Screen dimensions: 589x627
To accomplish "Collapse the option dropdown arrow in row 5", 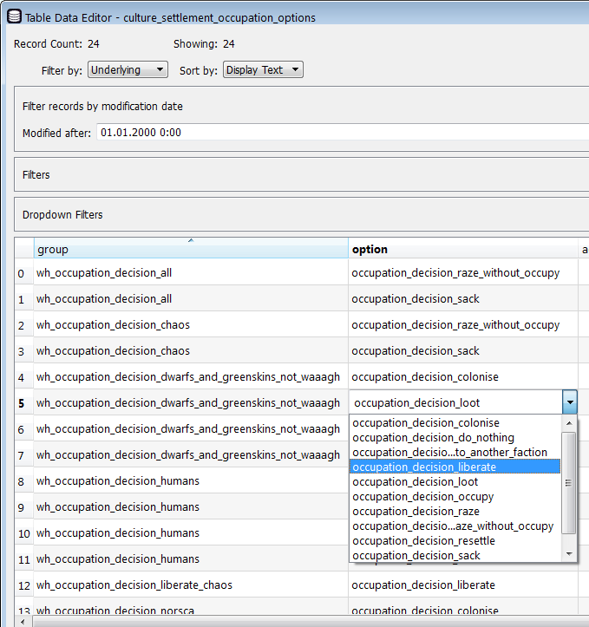I will [x=570, y=402].
